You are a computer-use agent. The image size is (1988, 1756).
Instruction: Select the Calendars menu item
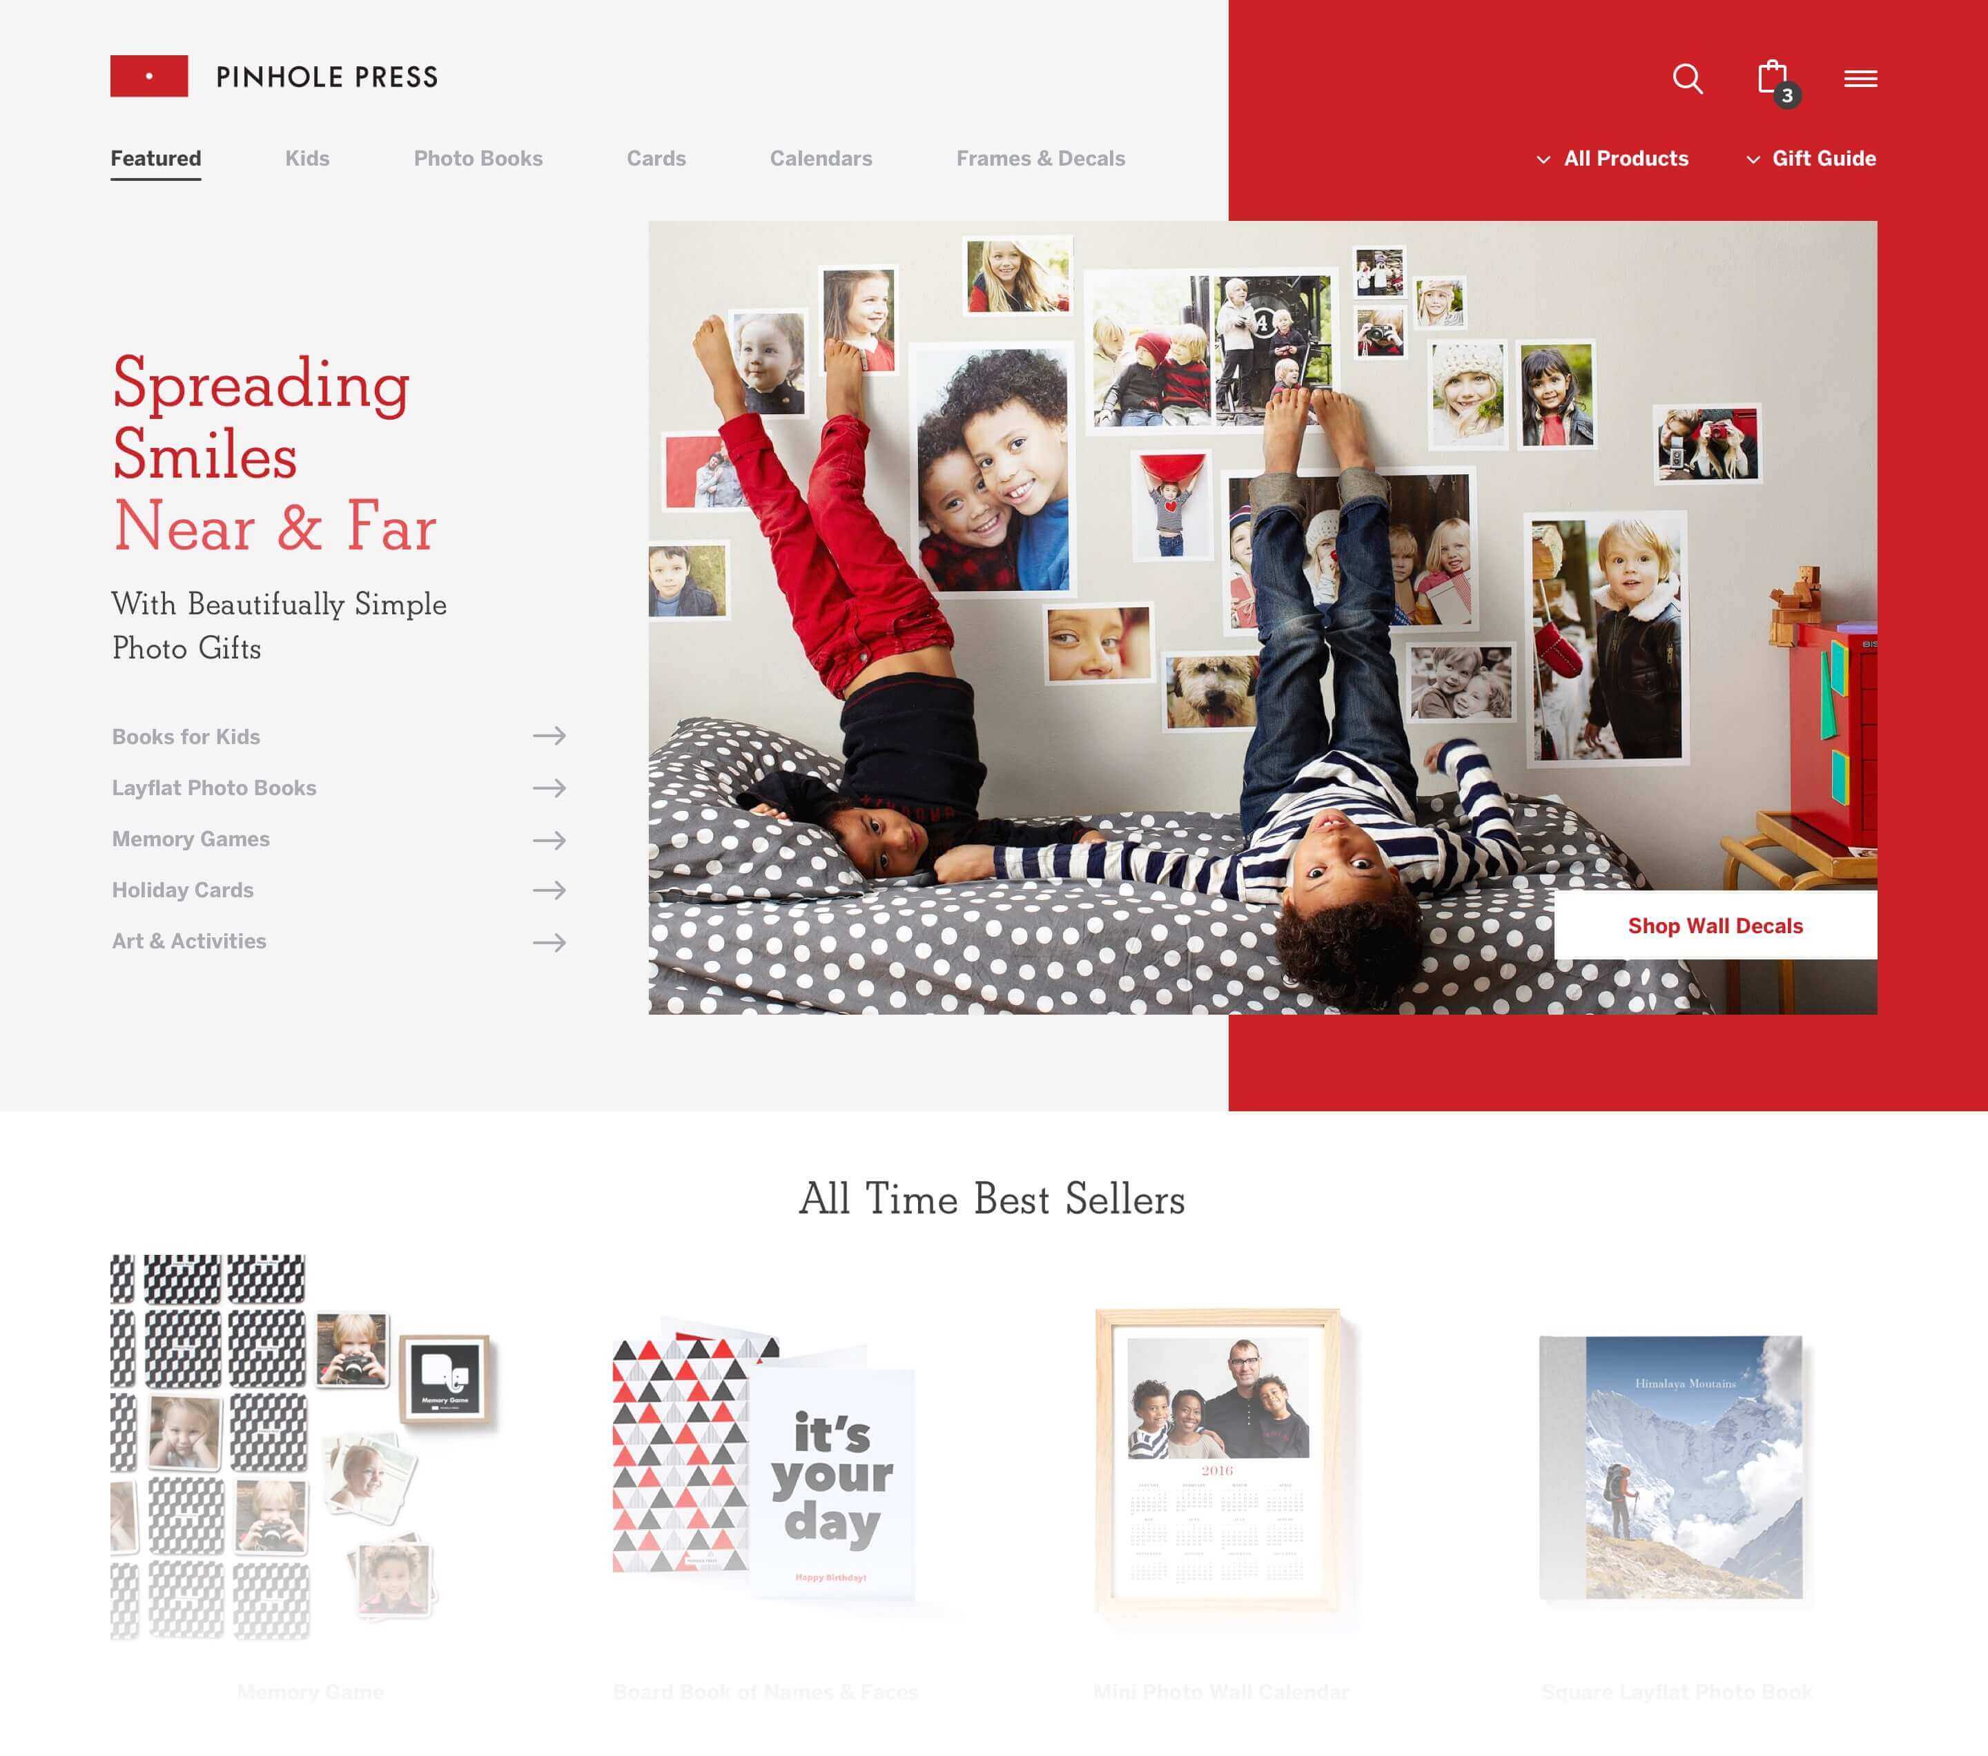(820, 157)
